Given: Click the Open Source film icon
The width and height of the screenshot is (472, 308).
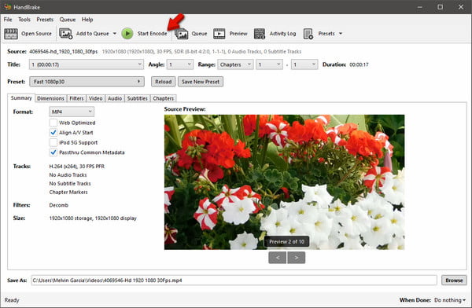Looking at the screenshot, I should pos(11,34).
